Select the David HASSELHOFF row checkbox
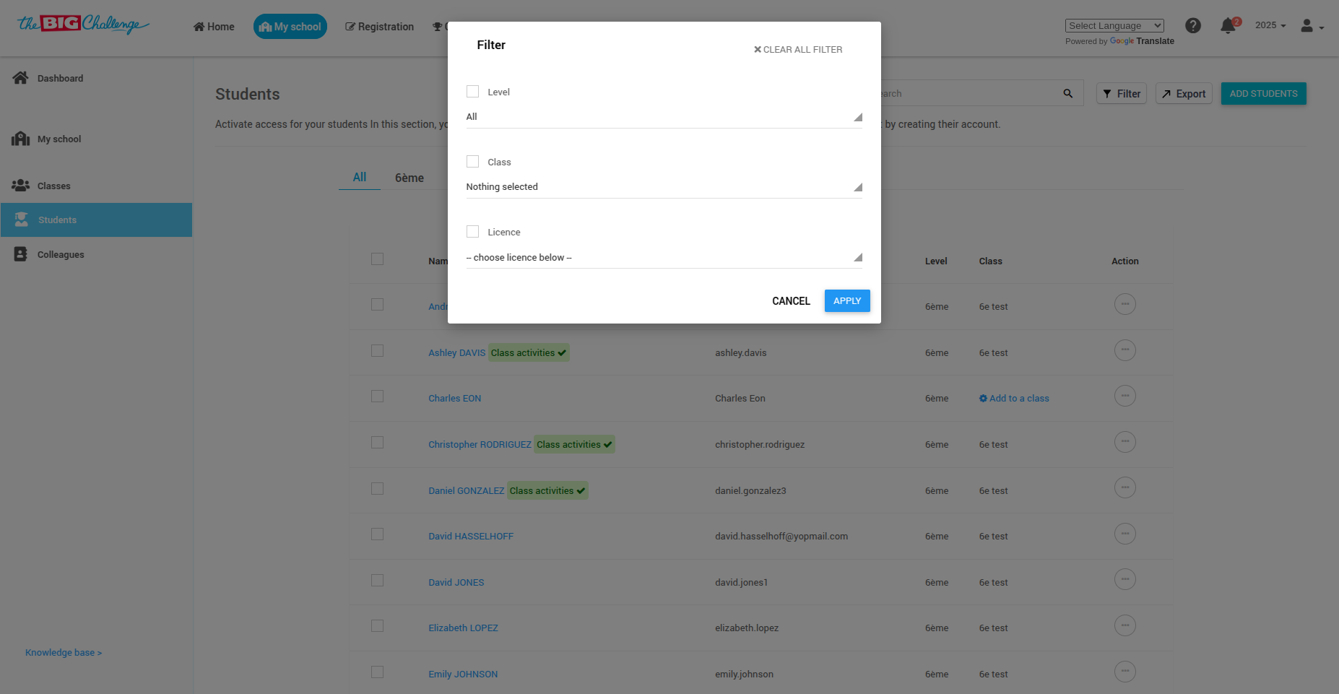 pos(377,534)
